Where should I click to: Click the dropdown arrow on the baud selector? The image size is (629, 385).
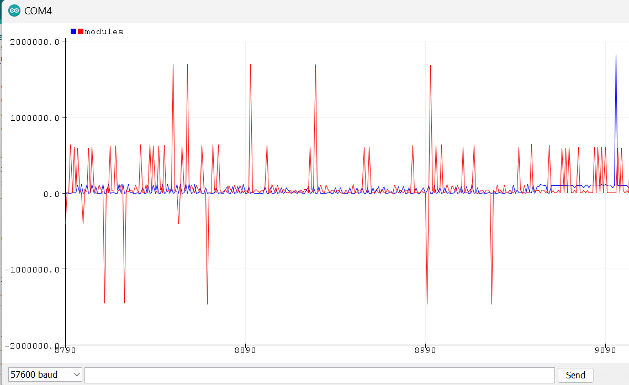76,375
